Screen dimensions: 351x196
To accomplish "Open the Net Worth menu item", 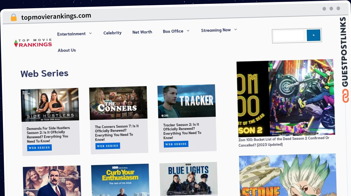I will coord(142,32).
